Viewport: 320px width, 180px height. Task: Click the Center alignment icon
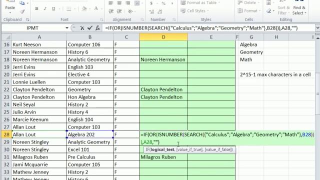[119, 3]
